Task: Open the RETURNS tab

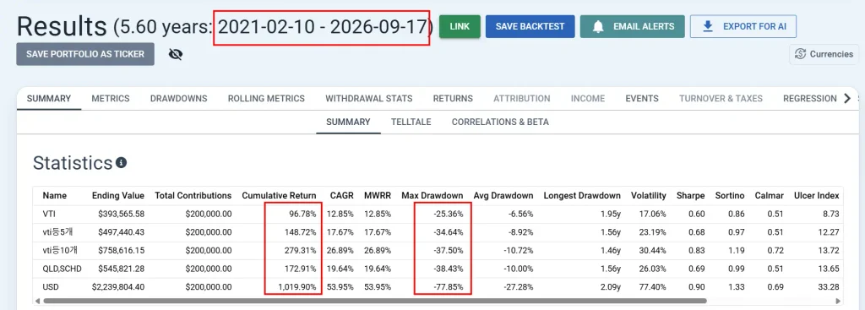Action: point(453,99)
